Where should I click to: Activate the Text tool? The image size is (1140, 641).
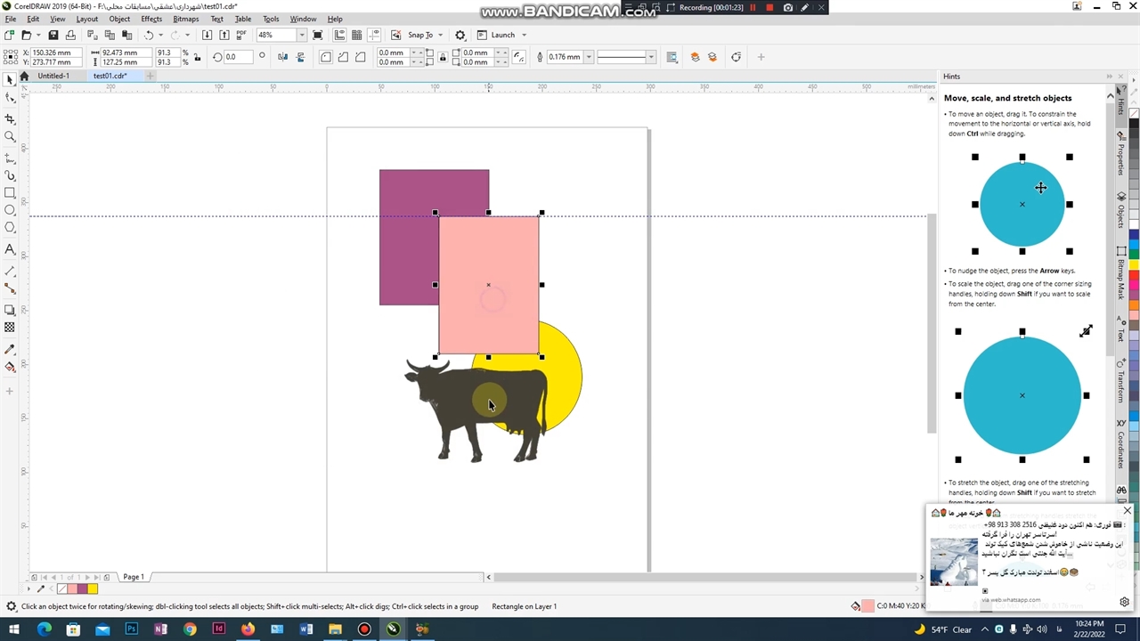coord(10,249)
